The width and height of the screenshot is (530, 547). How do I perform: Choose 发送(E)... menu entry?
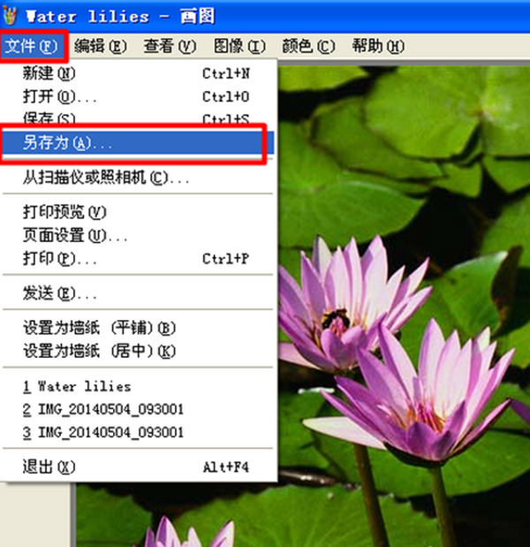coord(138,293)
